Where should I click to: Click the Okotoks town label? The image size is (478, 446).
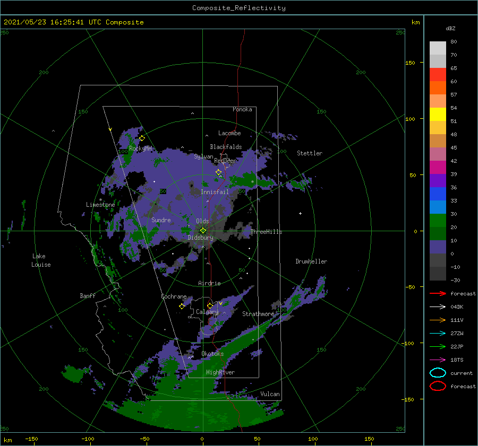point(213,354)
